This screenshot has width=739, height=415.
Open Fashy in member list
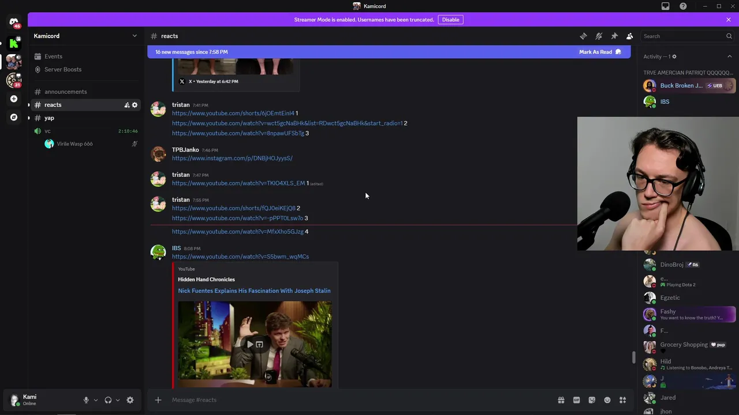click(x=689, y=314)
